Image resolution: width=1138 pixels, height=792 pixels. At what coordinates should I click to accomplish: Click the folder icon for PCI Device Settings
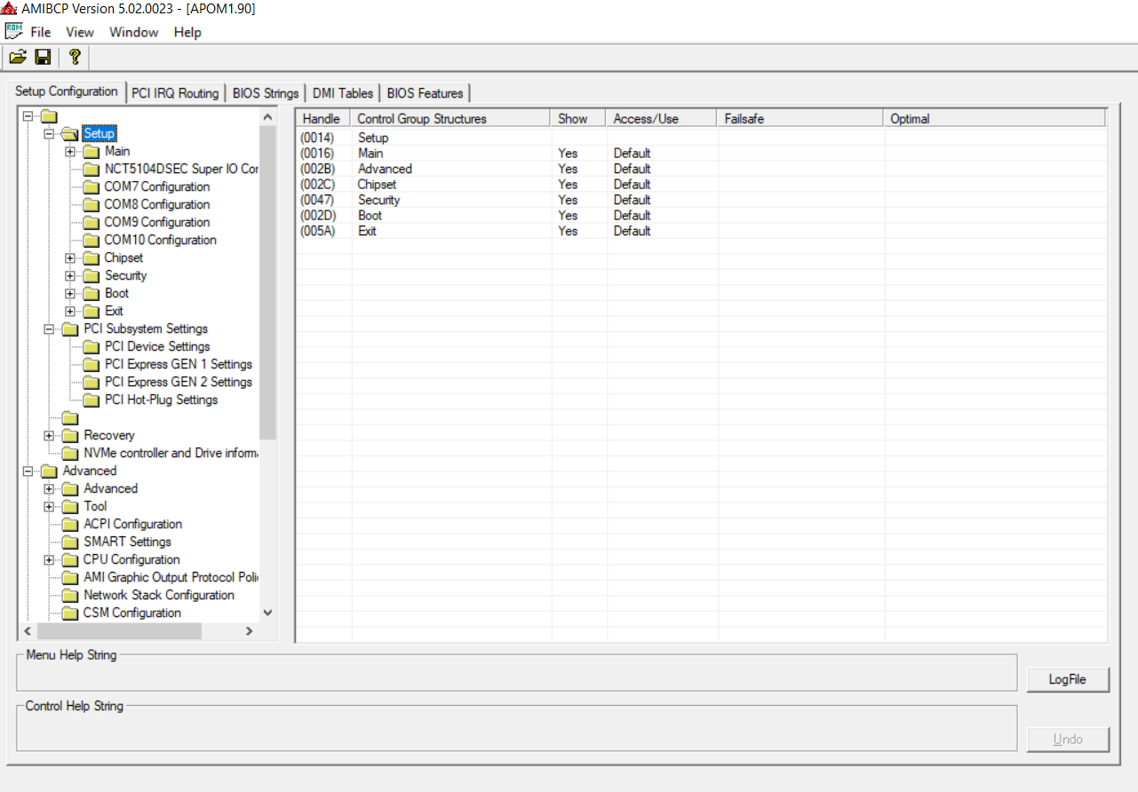91,347
